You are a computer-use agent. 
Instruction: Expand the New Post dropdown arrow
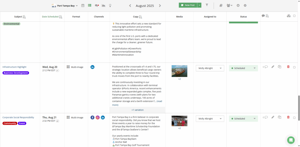click(x=200, y=5)
